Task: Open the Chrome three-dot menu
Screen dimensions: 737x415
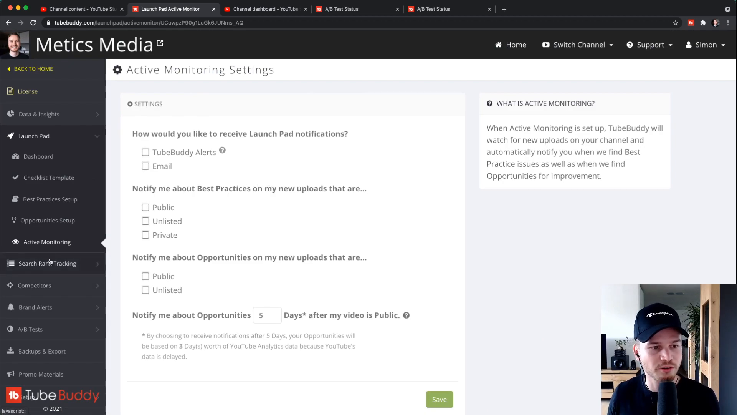Action: (x=728, y=23)
